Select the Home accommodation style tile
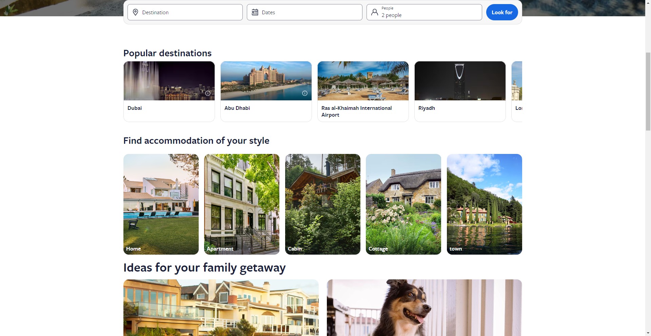Viewport: 651px width, 336px height. 161,204
